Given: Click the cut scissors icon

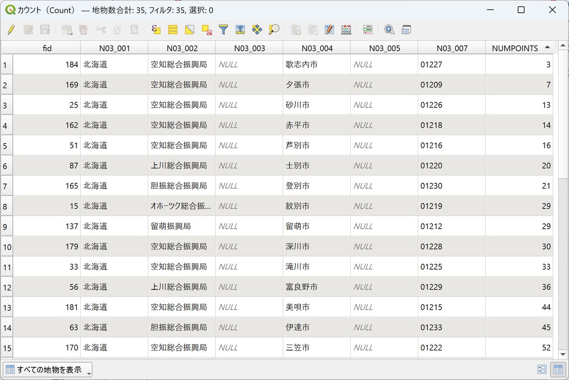Looking at the screenshot, I should click(x=101, y=29).
